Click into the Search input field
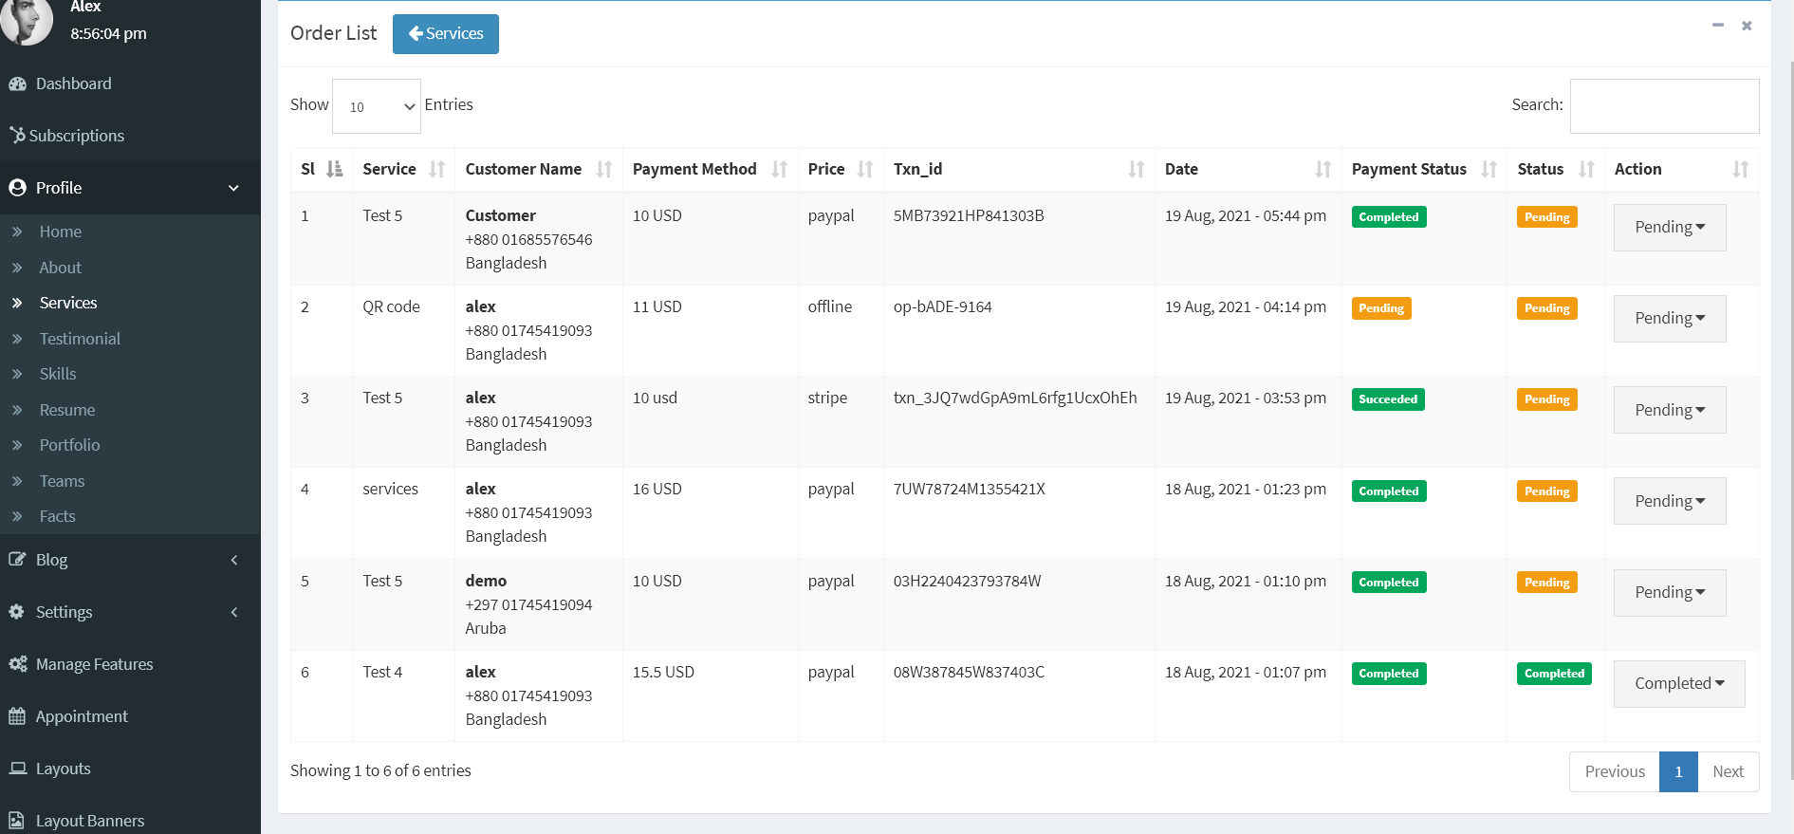Viewport: 1794px width, 834px height. (x=1664, y=106)
